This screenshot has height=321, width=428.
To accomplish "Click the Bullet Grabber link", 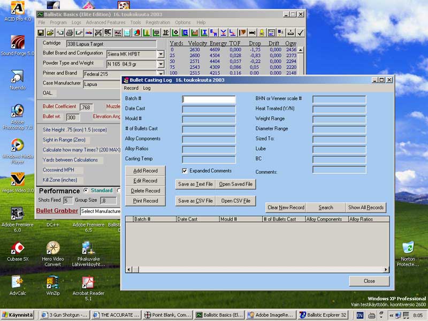I will 57,211.
